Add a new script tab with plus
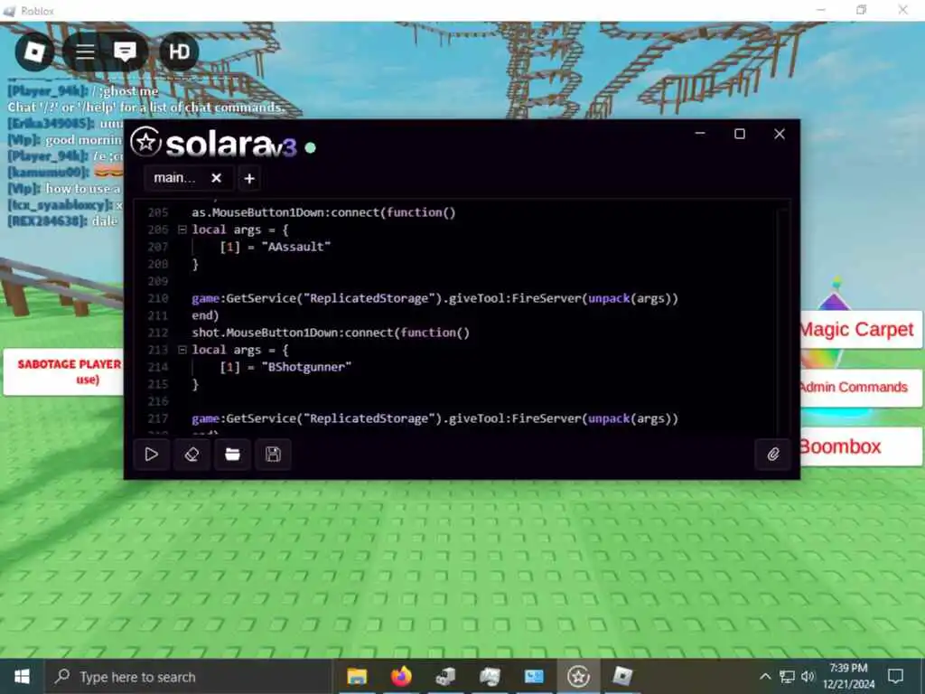The width and height of the screenshot is (925, 694). tap(249, 178)
